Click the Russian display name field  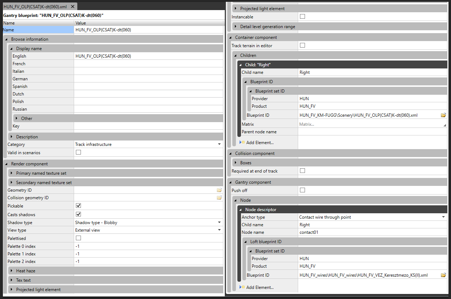coord(149,109)
